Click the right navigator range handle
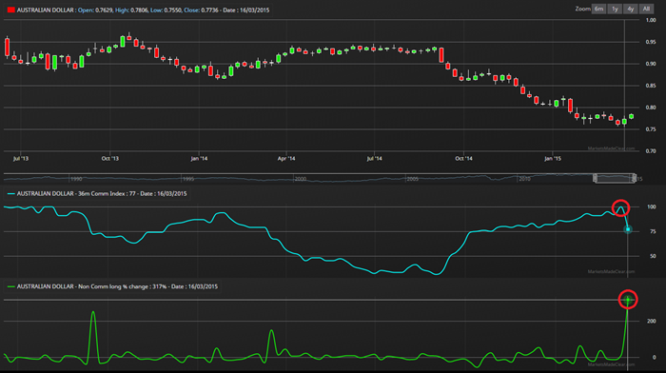This screenshot has width=666, height=373. click(634, 178)
